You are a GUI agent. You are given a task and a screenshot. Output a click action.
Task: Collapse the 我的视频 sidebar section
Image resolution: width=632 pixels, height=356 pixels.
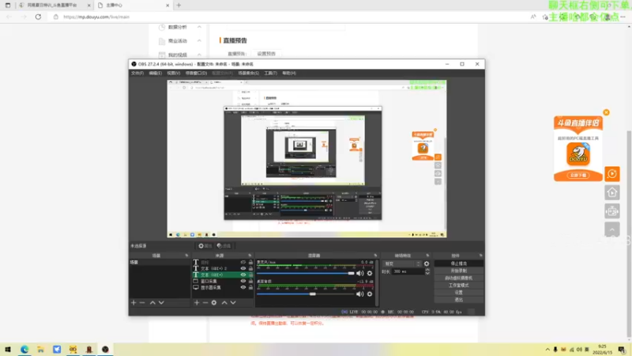[x=199, y=55]
